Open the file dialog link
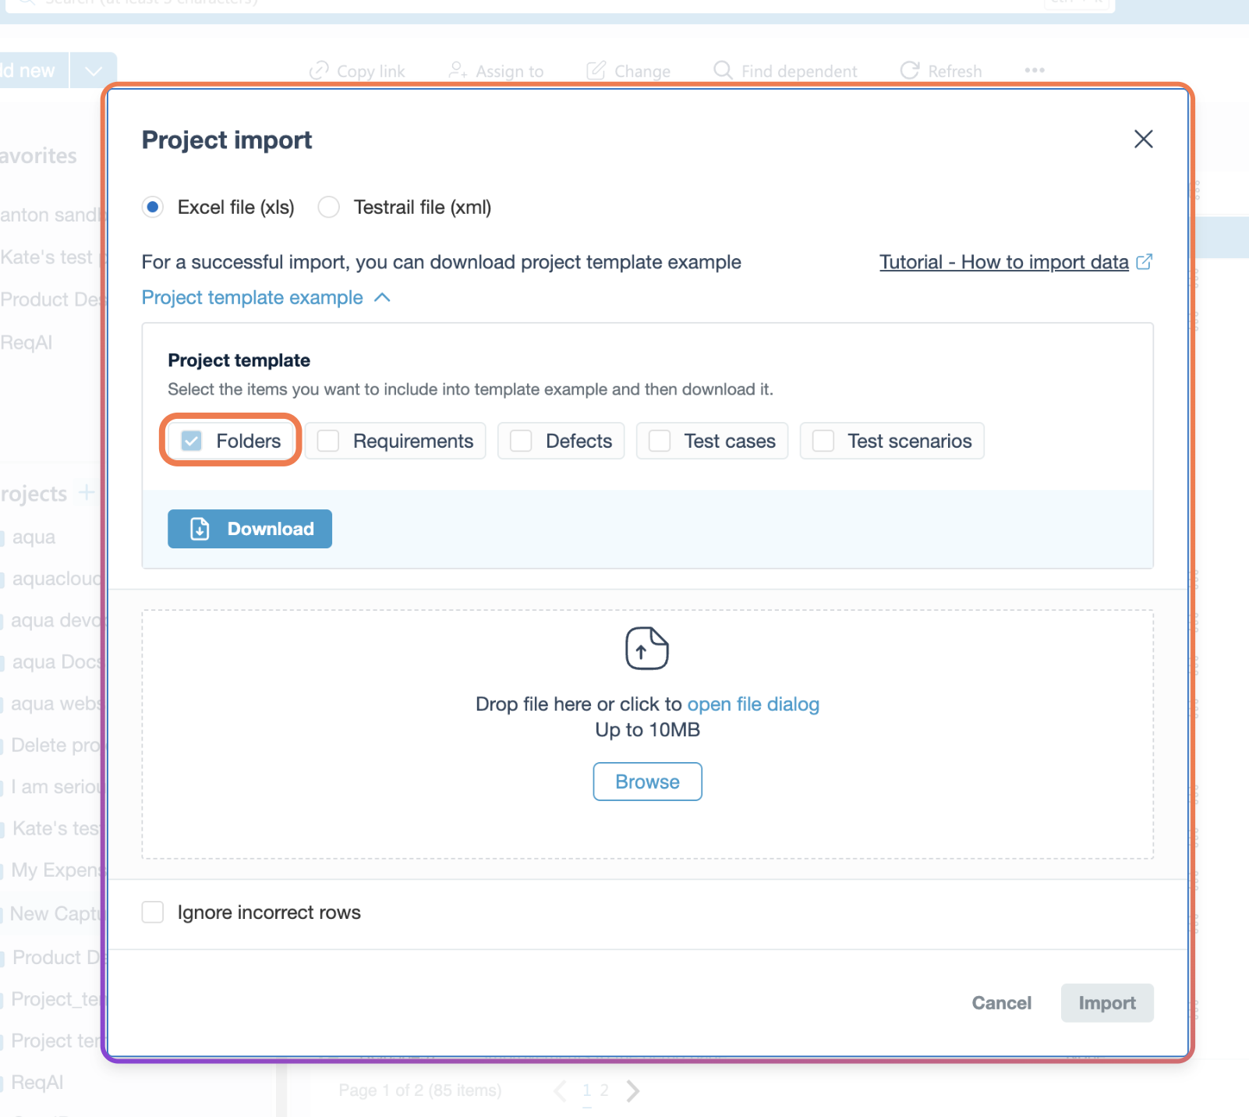 click(752, 704)
